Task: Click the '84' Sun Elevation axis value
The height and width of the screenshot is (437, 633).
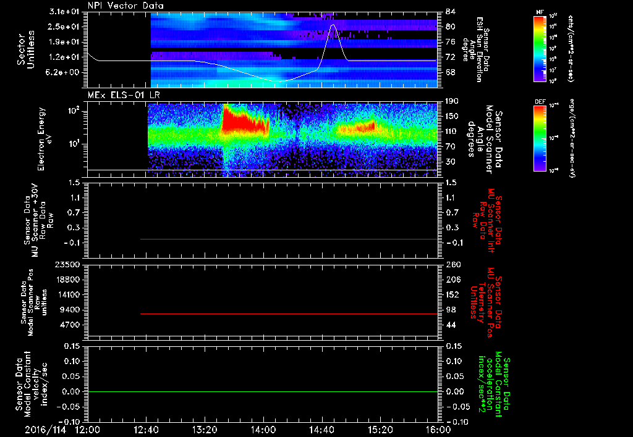Action: 451,12
